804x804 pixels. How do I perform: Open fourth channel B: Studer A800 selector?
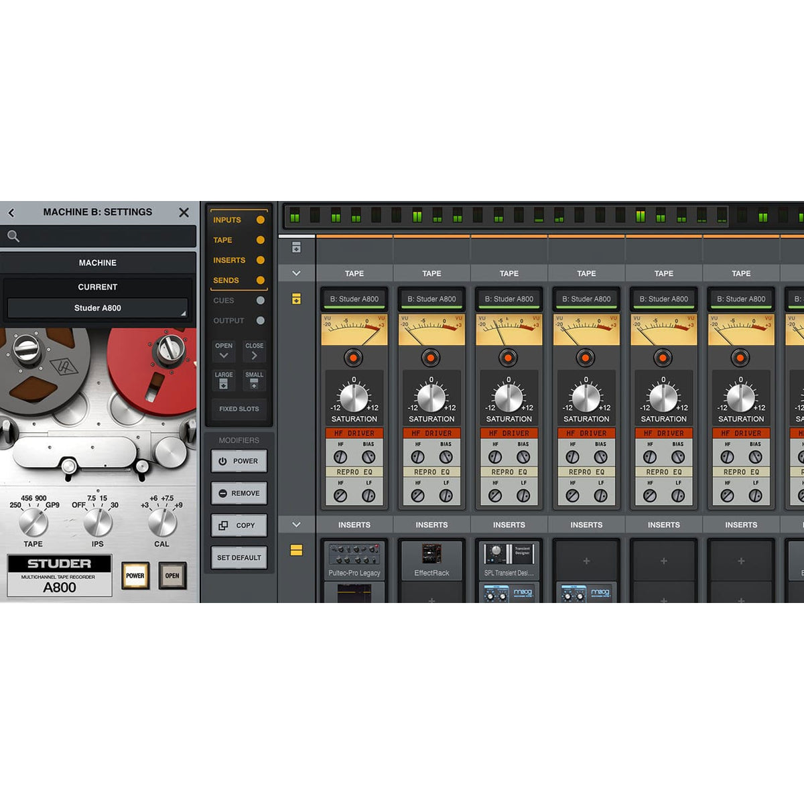click(586, 299)
